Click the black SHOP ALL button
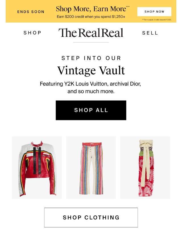 91,110
